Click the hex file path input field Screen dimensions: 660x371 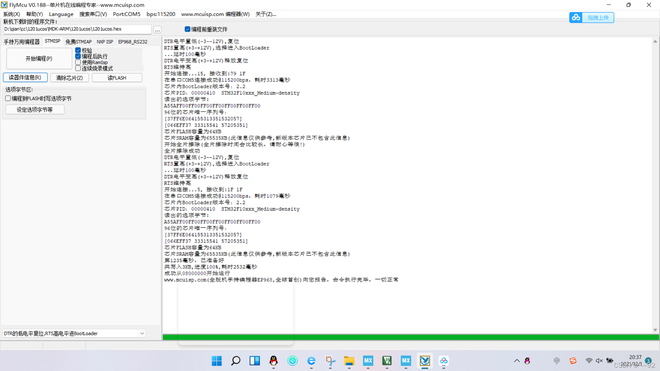point(77,29)
